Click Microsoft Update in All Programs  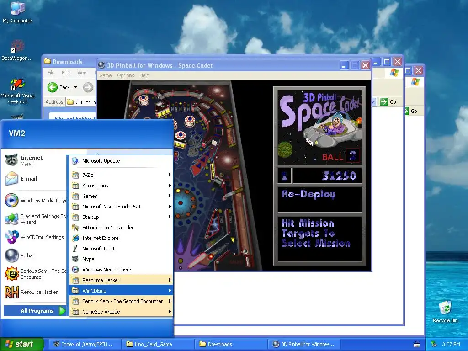[x=121, y=161]
